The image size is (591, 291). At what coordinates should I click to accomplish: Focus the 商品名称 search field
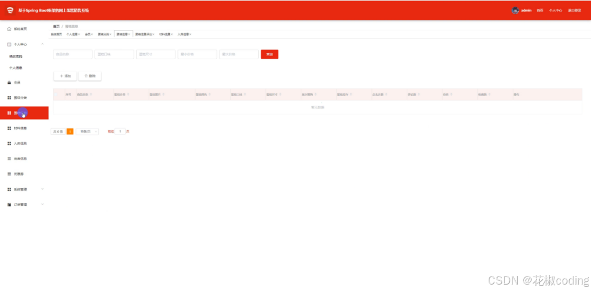(73, 54)
